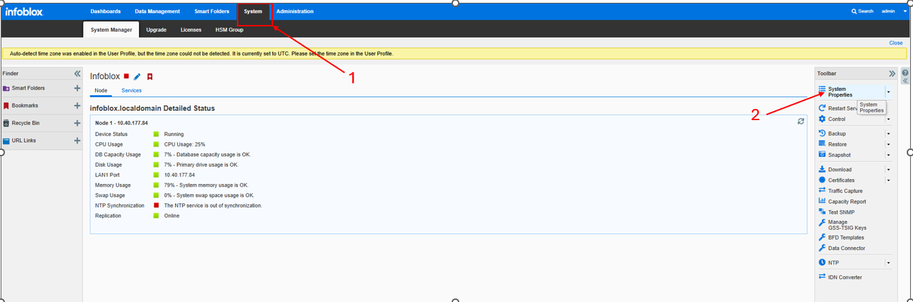Click the refresh icon in Detailed Status panel
The width and height of the screenshot is (913, 302).
coord(801,121)
